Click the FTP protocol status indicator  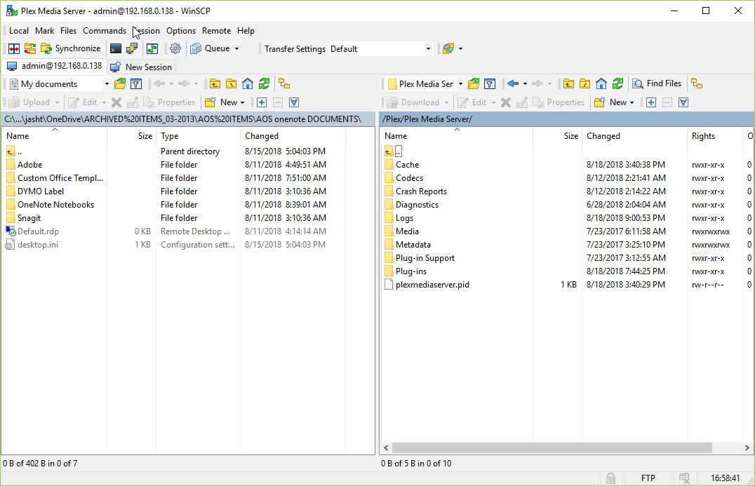click(648, 478)
